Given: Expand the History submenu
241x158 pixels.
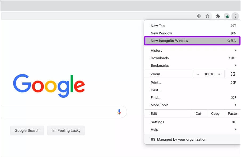Looking at the screenshot, I should [193, 50].
